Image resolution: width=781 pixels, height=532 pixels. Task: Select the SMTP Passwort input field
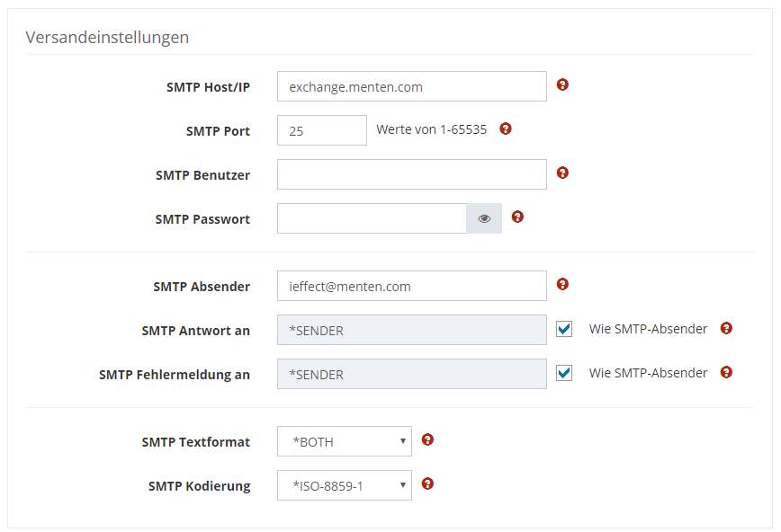(x=371, y=218)
